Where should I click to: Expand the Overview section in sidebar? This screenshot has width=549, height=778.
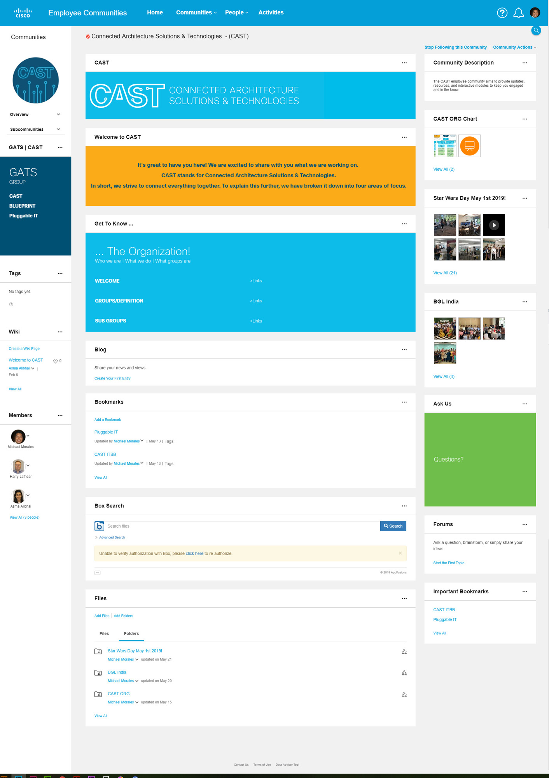[58, 114]
